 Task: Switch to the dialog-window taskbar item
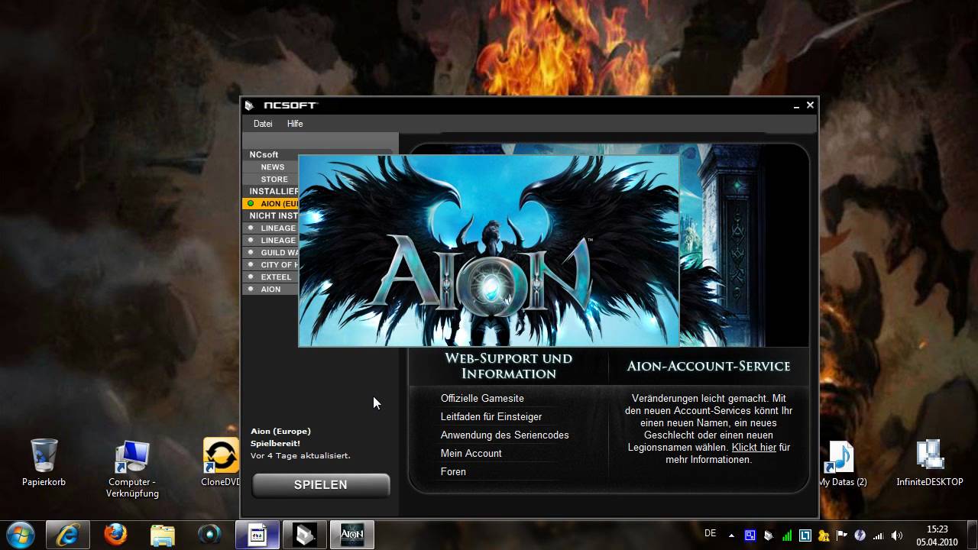click(x=257, y=534)
